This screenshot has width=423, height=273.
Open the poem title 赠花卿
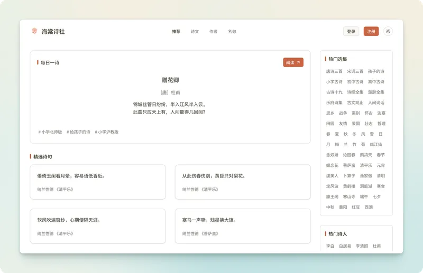click(170, 80)
